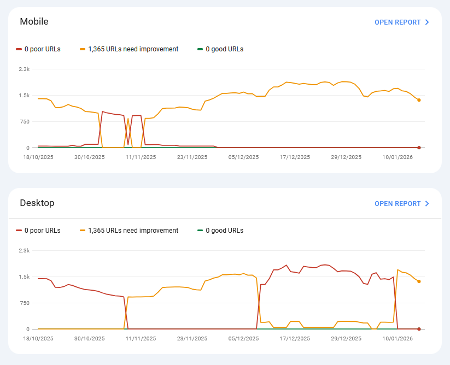Click the orange endpoint dot on Mobile chart

point(419,100)
